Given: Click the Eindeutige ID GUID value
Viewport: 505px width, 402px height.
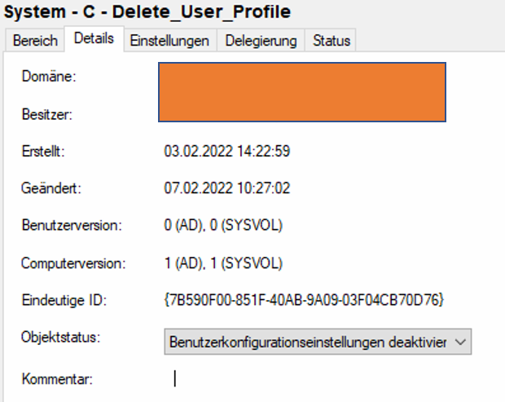Looking at the screenshot, I should [304, 300].
